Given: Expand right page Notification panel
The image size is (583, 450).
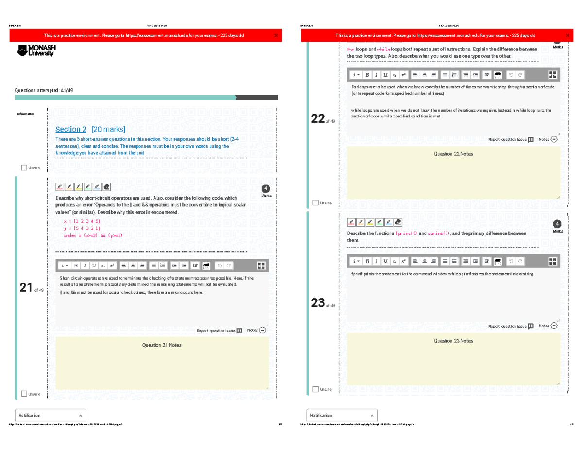Looking at the screenshot, I should 342,415.
